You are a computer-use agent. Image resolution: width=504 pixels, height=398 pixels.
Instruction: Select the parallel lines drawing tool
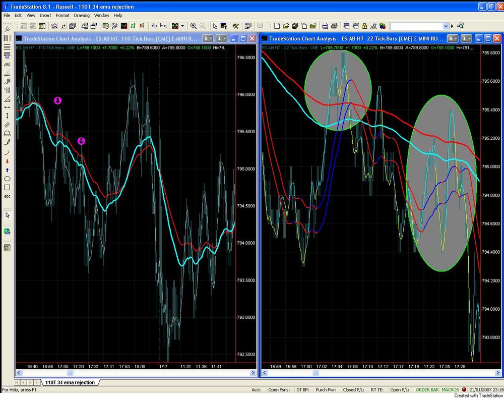point(7,125)
